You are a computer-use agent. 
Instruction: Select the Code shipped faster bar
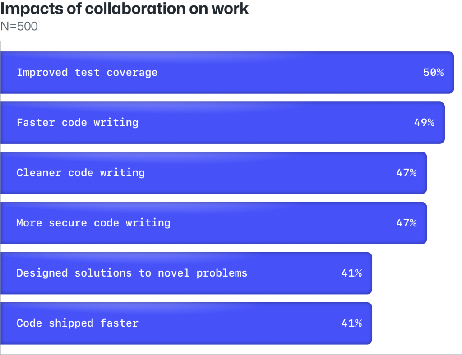tap(186, 323)
